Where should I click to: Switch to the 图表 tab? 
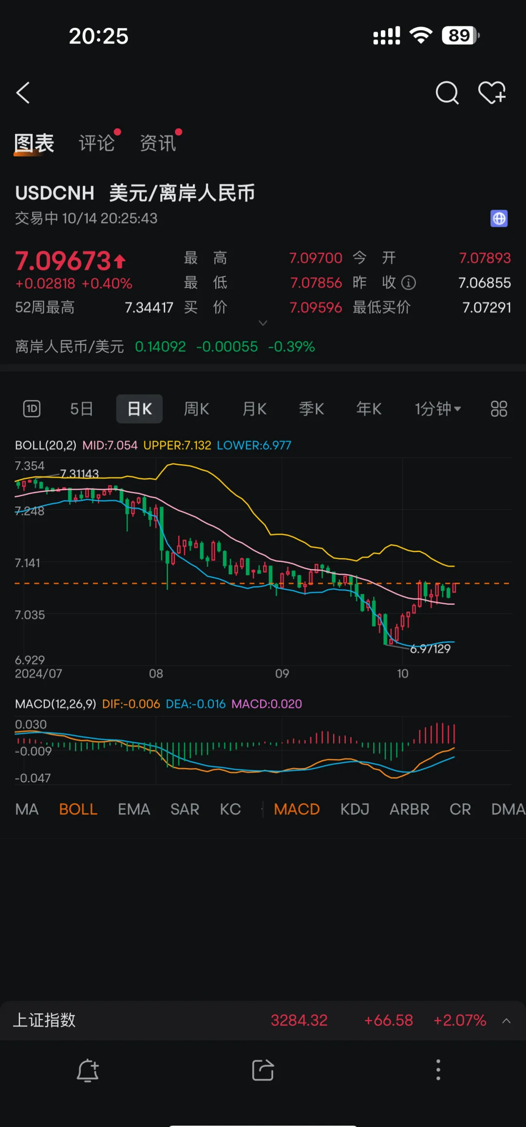tap(34, 143)
